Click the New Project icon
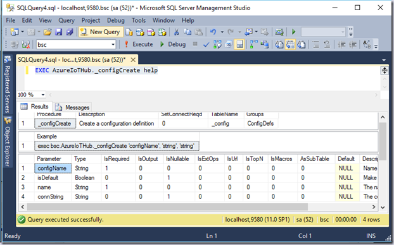The image size is (394, 245). tap(15, 32)
